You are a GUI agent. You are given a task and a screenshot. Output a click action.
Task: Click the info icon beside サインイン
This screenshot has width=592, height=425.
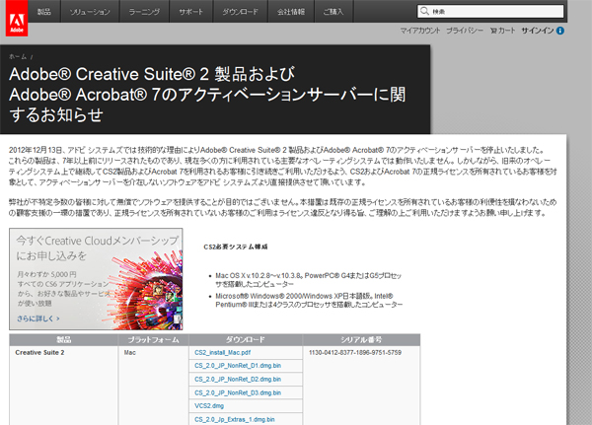(x=560, y=31)
